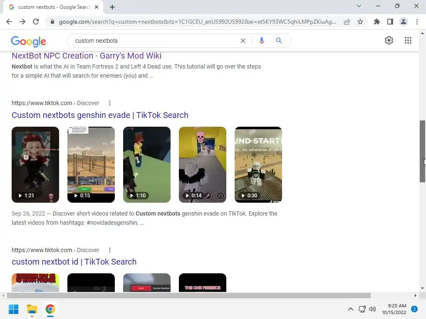
Task: Open NextBot NPC Creation wiki link
Action: pyautogui.click(x=87, y=56)
